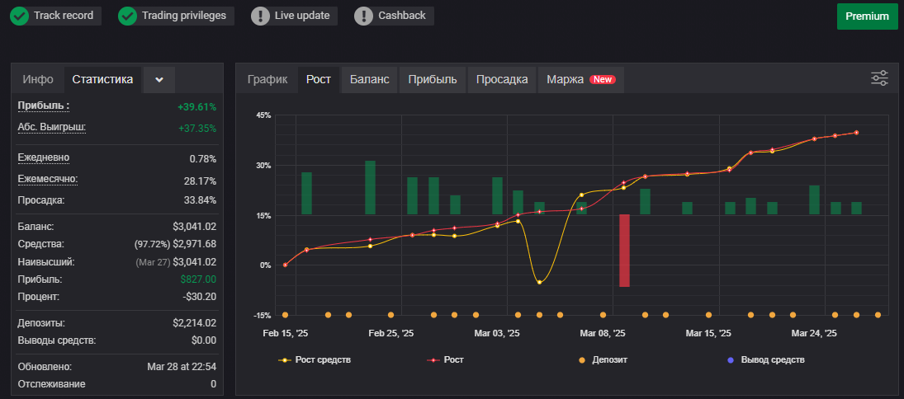Click the Абс. Выигрыш underlined label

coord(52,127)
